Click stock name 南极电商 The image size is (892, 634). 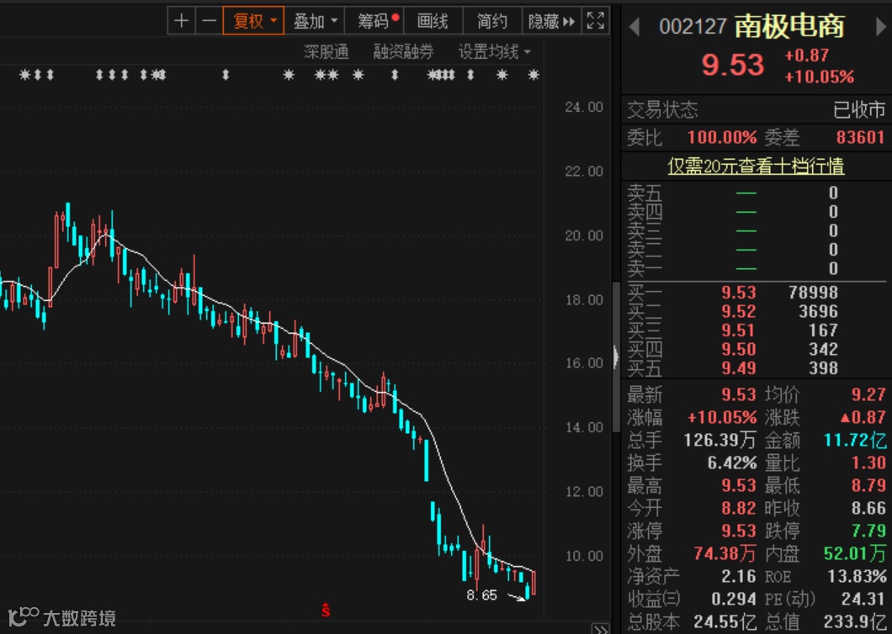tap(789, 25)
